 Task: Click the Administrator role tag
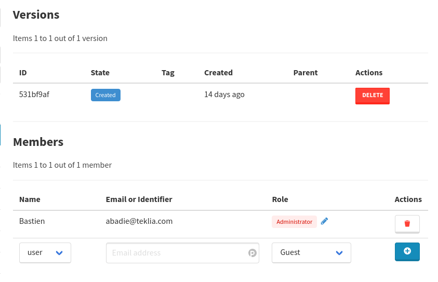294,222
